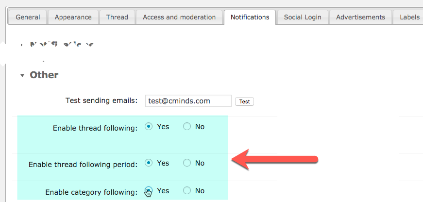Select Yes for Enable thread following

tap(149, 126)
